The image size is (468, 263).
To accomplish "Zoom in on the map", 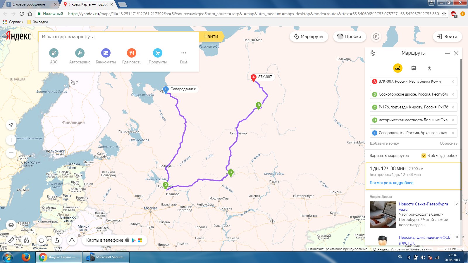I will pyautogui.click(x=11, y=140).
